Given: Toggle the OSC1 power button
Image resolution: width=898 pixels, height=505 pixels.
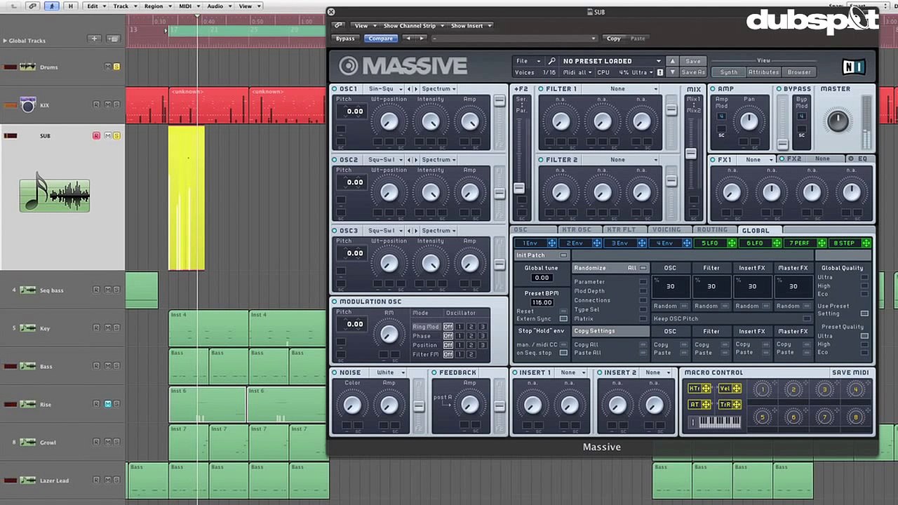Looking at the screenshot, I should [x=335, y=89].
